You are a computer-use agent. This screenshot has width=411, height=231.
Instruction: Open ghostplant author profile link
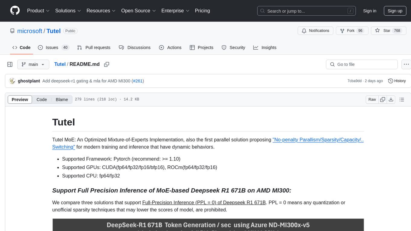pos(29,81)
